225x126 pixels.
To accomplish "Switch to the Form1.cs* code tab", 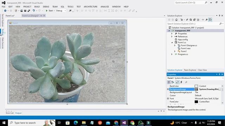I will click(10, 16).
